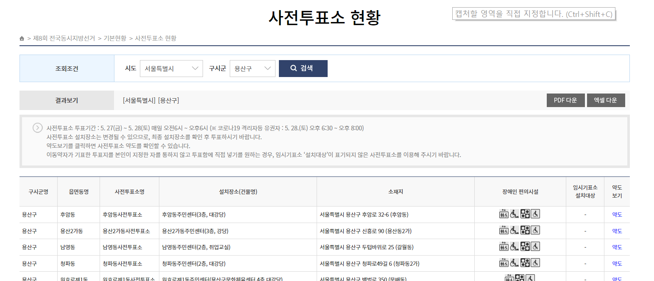Click the PDF 다운 button
The height and width of the screenshot is (281, 654).
coord(565,100)
